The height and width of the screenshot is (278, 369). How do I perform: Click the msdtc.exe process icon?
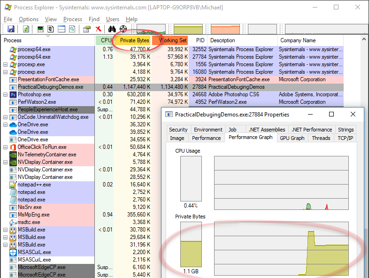tap(13, 222)
